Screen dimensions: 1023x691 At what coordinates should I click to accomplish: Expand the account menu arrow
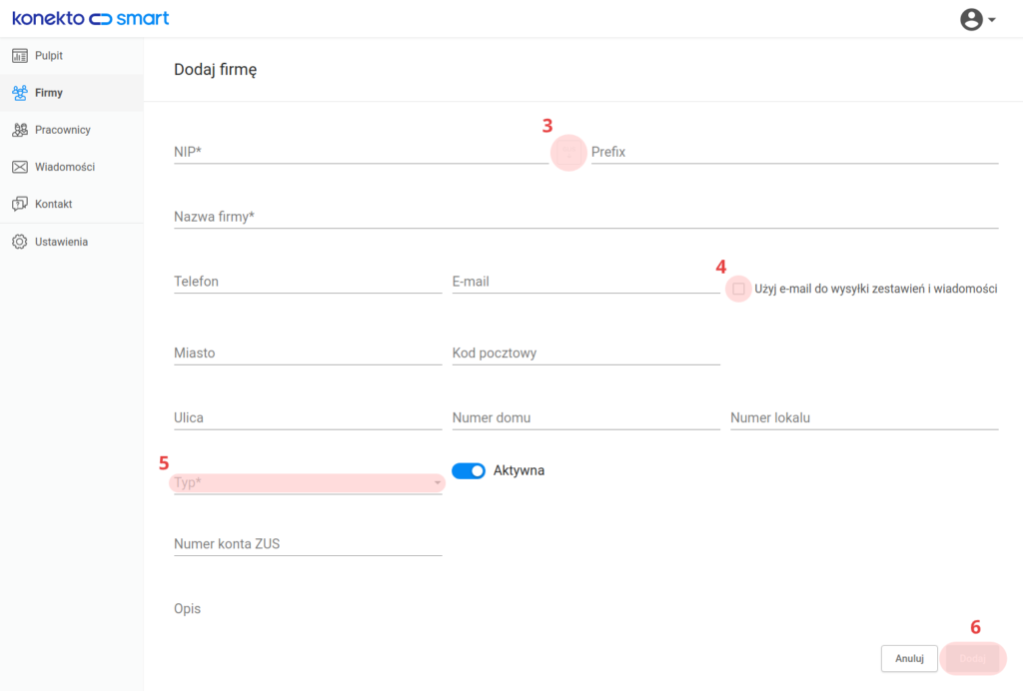point(992,20)
